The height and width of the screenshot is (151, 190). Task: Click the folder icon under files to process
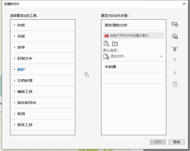coord(115,44)
